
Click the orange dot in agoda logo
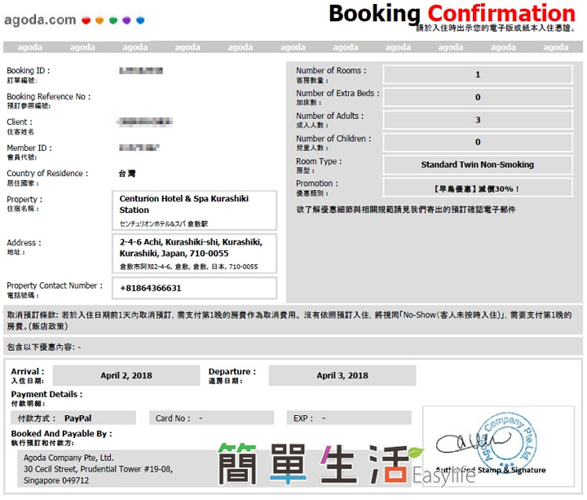pos(99,20)
